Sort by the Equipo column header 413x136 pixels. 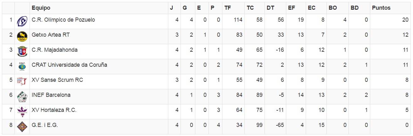(41, 8)
